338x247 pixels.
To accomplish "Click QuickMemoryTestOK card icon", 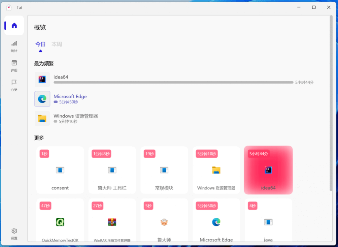I will (60, 222).
